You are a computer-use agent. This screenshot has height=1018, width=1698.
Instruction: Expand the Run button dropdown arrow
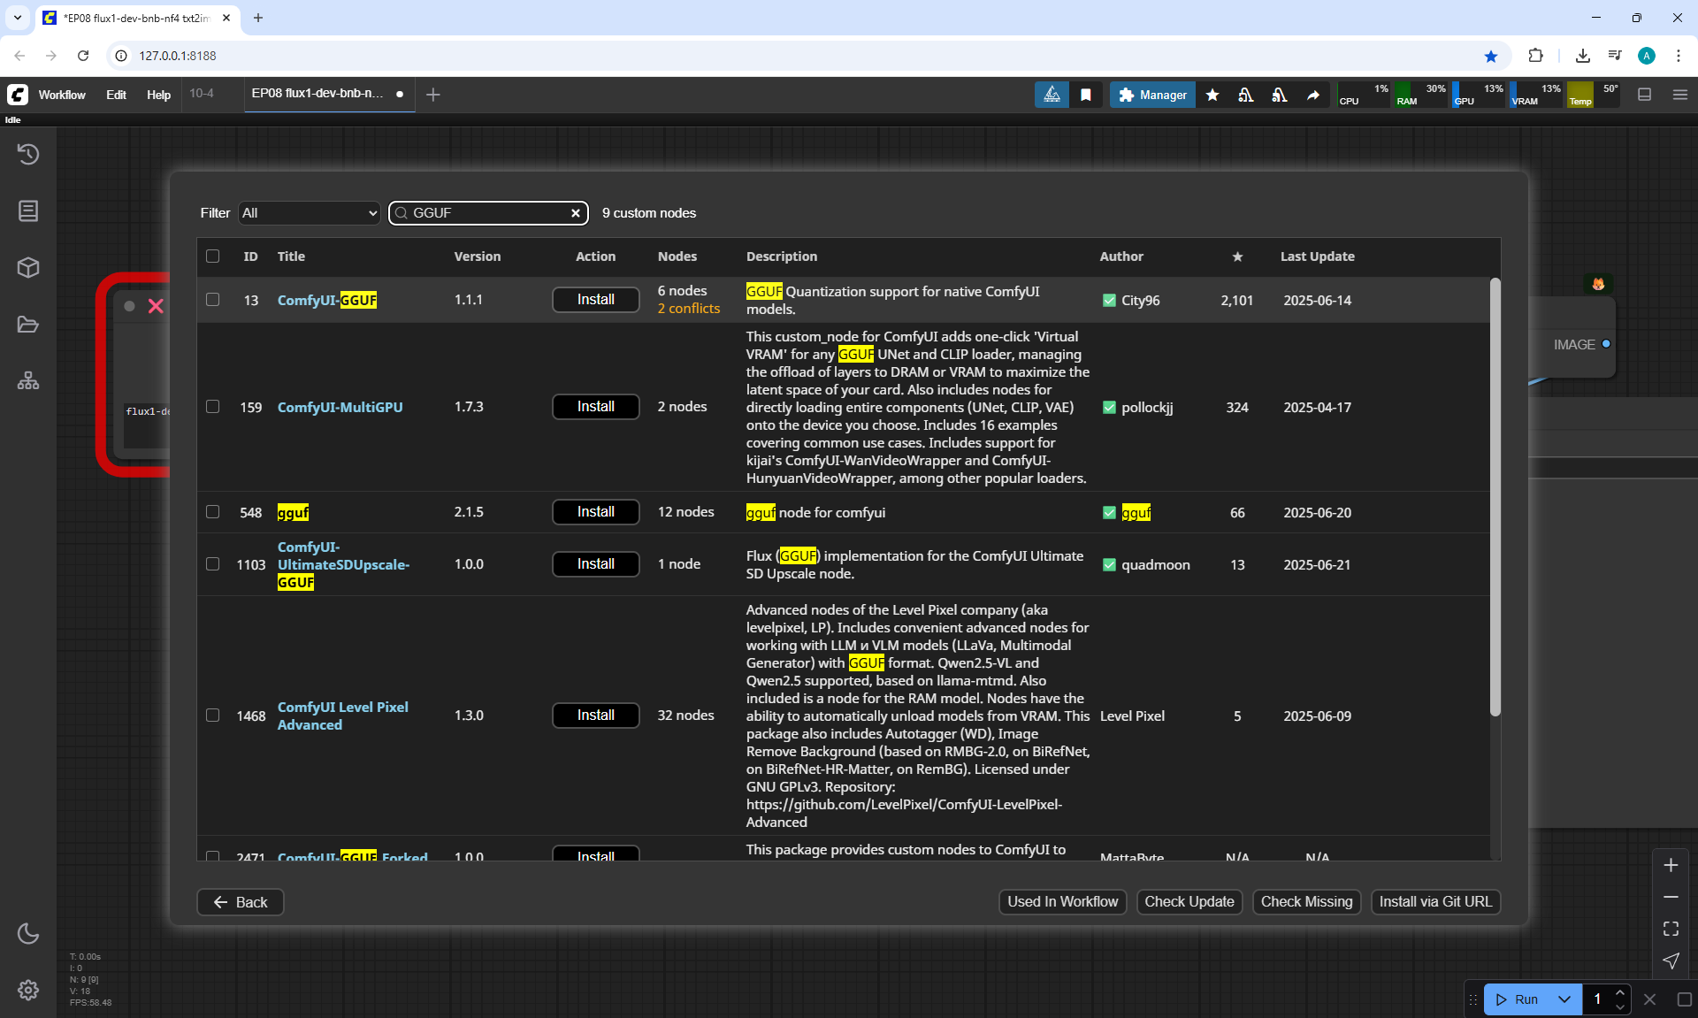pyautogui.click(x=1564, y=999)
